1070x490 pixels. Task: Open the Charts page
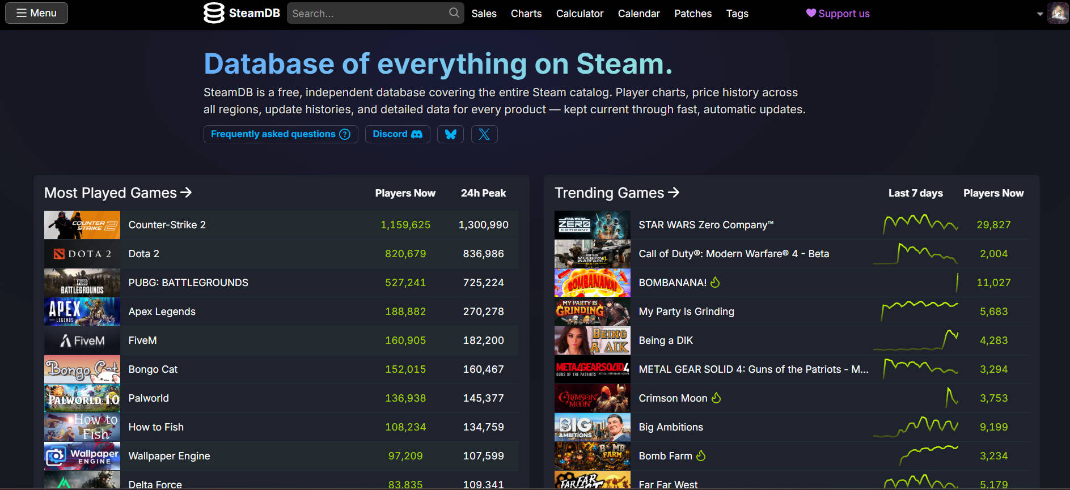click(526, 14)
